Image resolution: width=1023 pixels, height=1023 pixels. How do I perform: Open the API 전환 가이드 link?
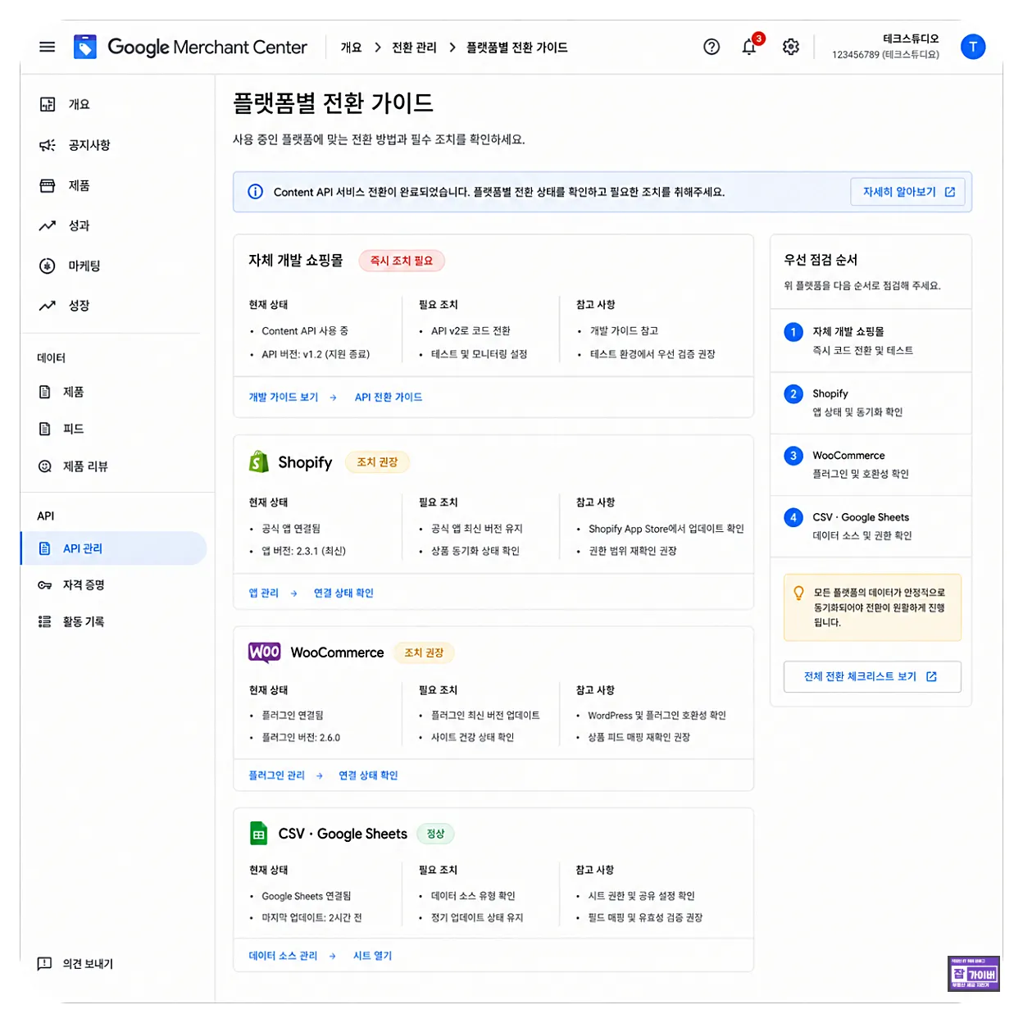click(389, 398)
